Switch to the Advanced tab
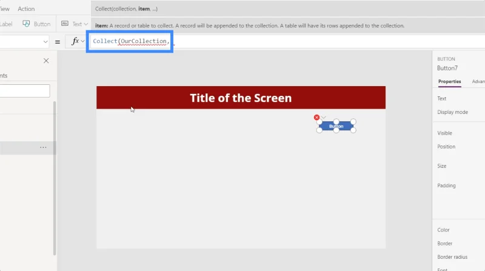The width and height of the screenshot is (485, 271). point(478,81)
